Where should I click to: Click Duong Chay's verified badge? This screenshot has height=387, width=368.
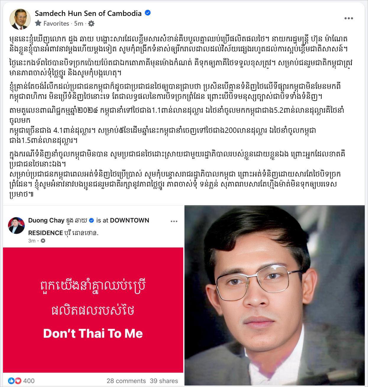(92, 221)
